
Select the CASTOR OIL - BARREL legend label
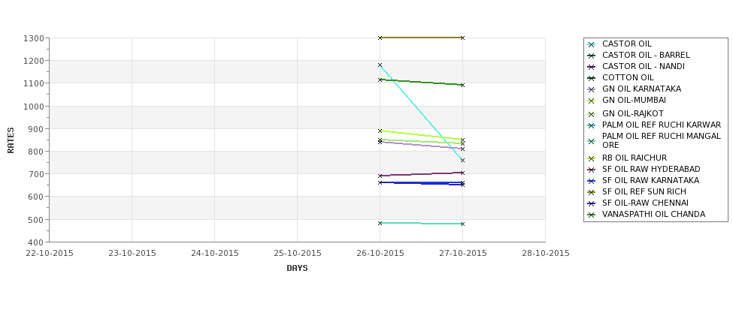[646, 55]
